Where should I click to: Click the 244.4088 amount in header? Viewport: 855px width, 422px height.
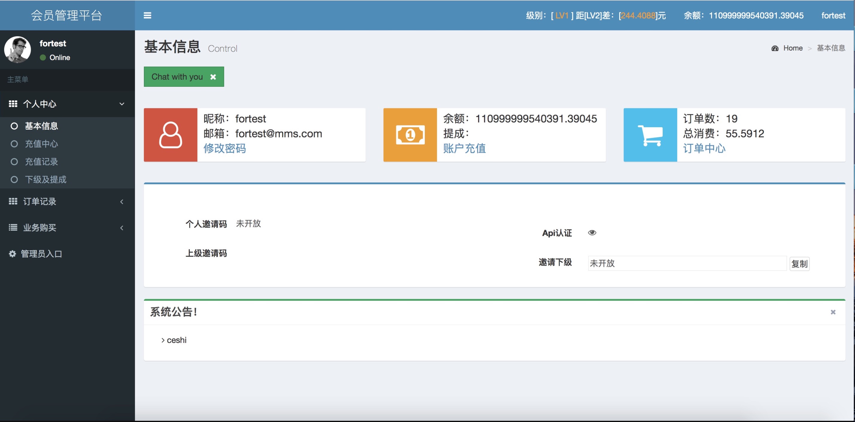coord(638,16)
